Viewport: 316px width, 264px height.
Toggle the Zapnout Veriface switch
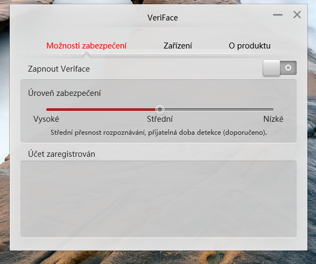[x=279, y=68]
